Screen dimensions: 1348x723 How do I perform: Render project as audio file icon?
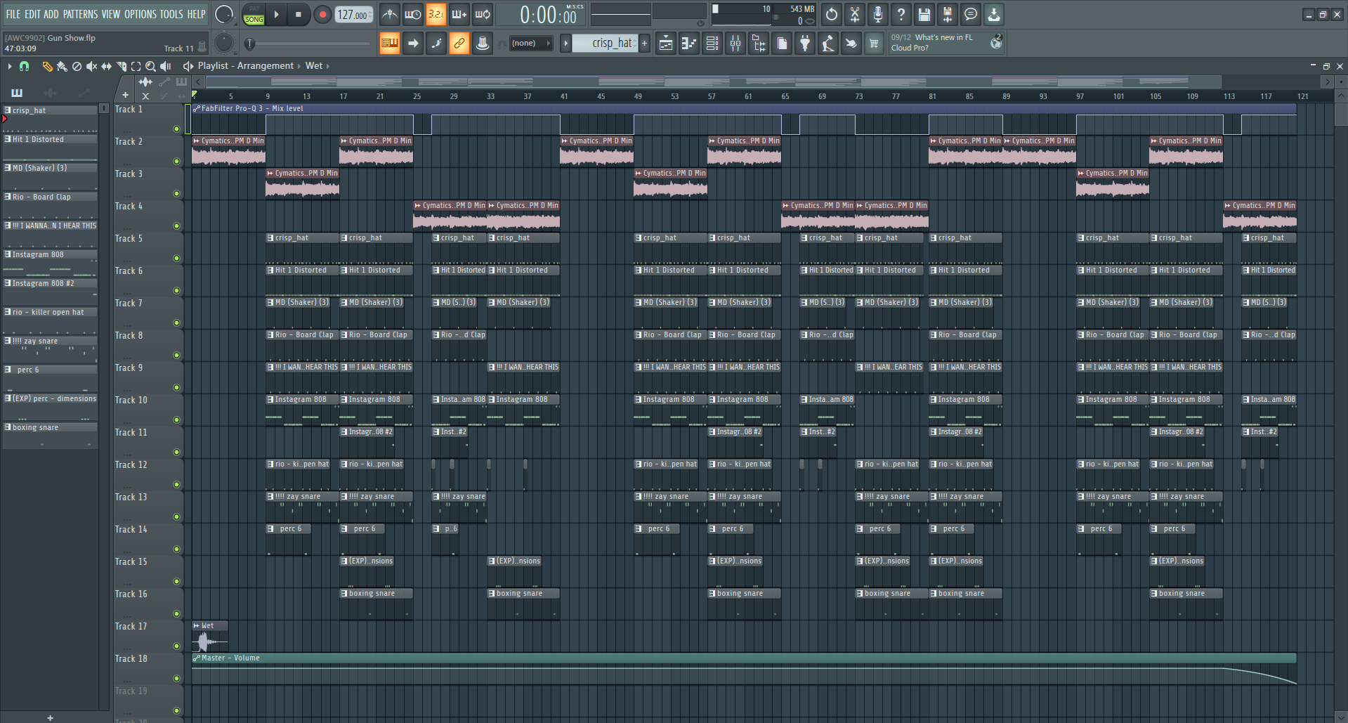pos(948,14)
